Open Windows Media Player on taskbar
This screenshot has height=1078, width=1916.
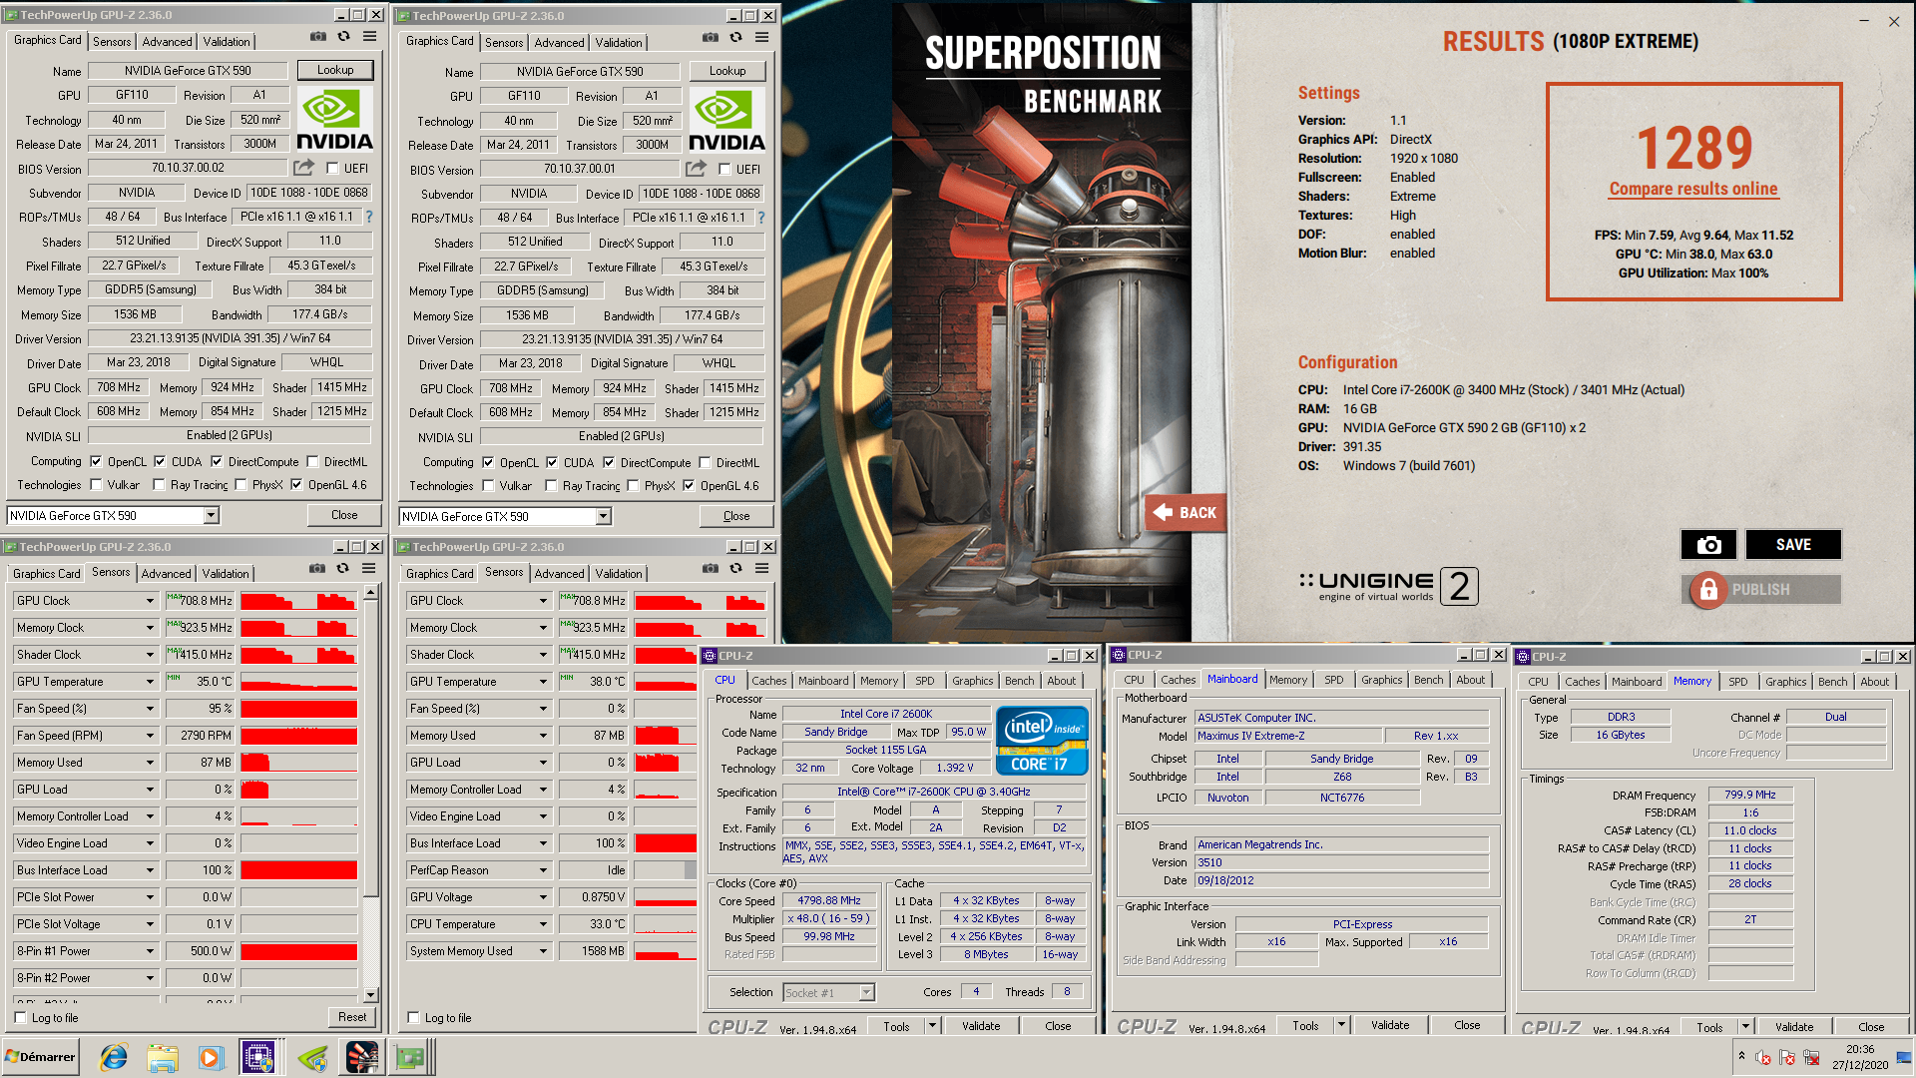211,1057
